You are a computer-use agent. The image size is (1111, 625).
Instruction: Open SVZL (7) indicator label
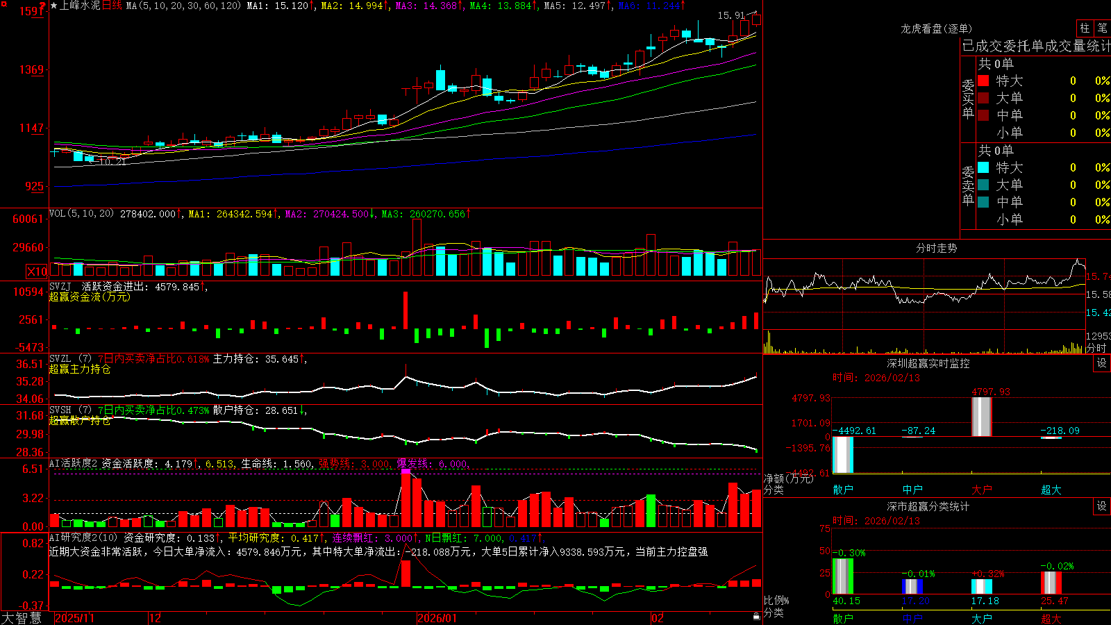click(70, 359)
